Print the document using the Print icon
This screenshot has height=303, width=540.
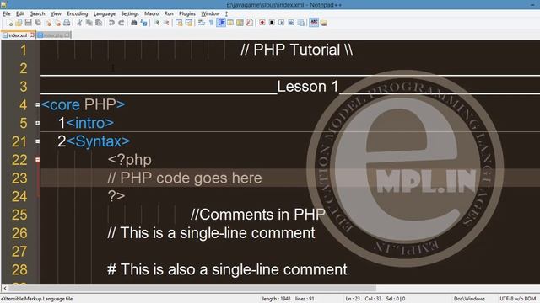[67, 23]
